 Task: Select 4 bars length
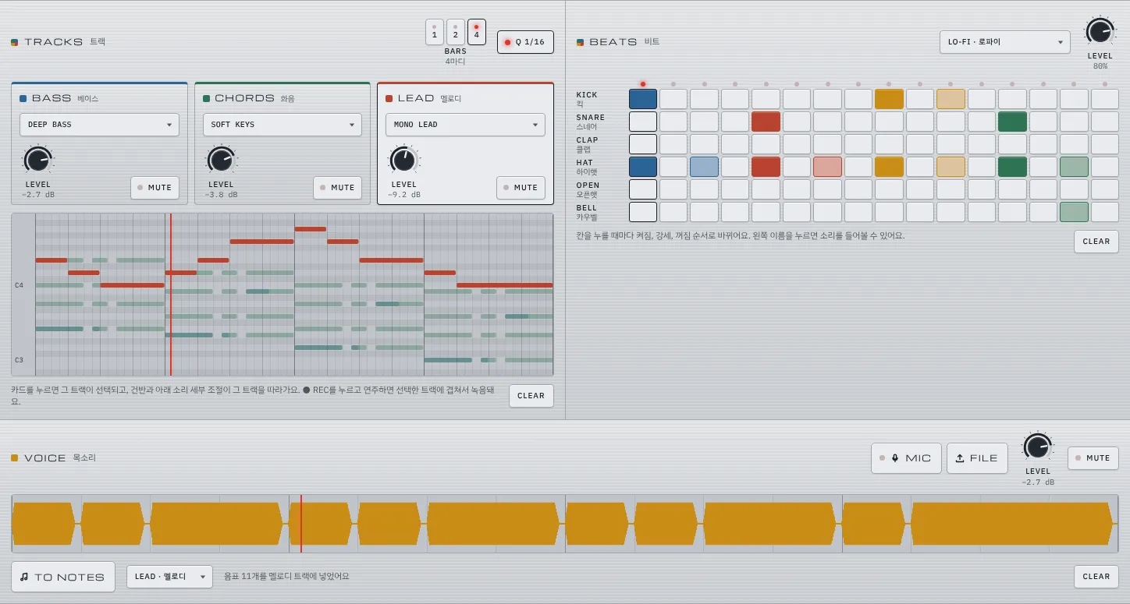tap(477, 32)
